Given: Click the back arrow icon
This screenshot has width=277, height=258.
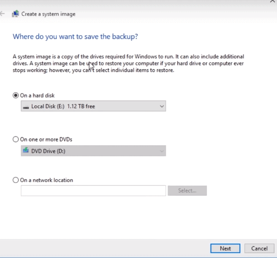Looking at the screenshot, I should 2,14.
